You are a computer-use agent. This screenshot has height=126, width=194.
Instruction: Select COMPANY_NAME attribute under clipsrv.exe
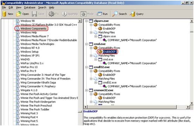[132, 40]
